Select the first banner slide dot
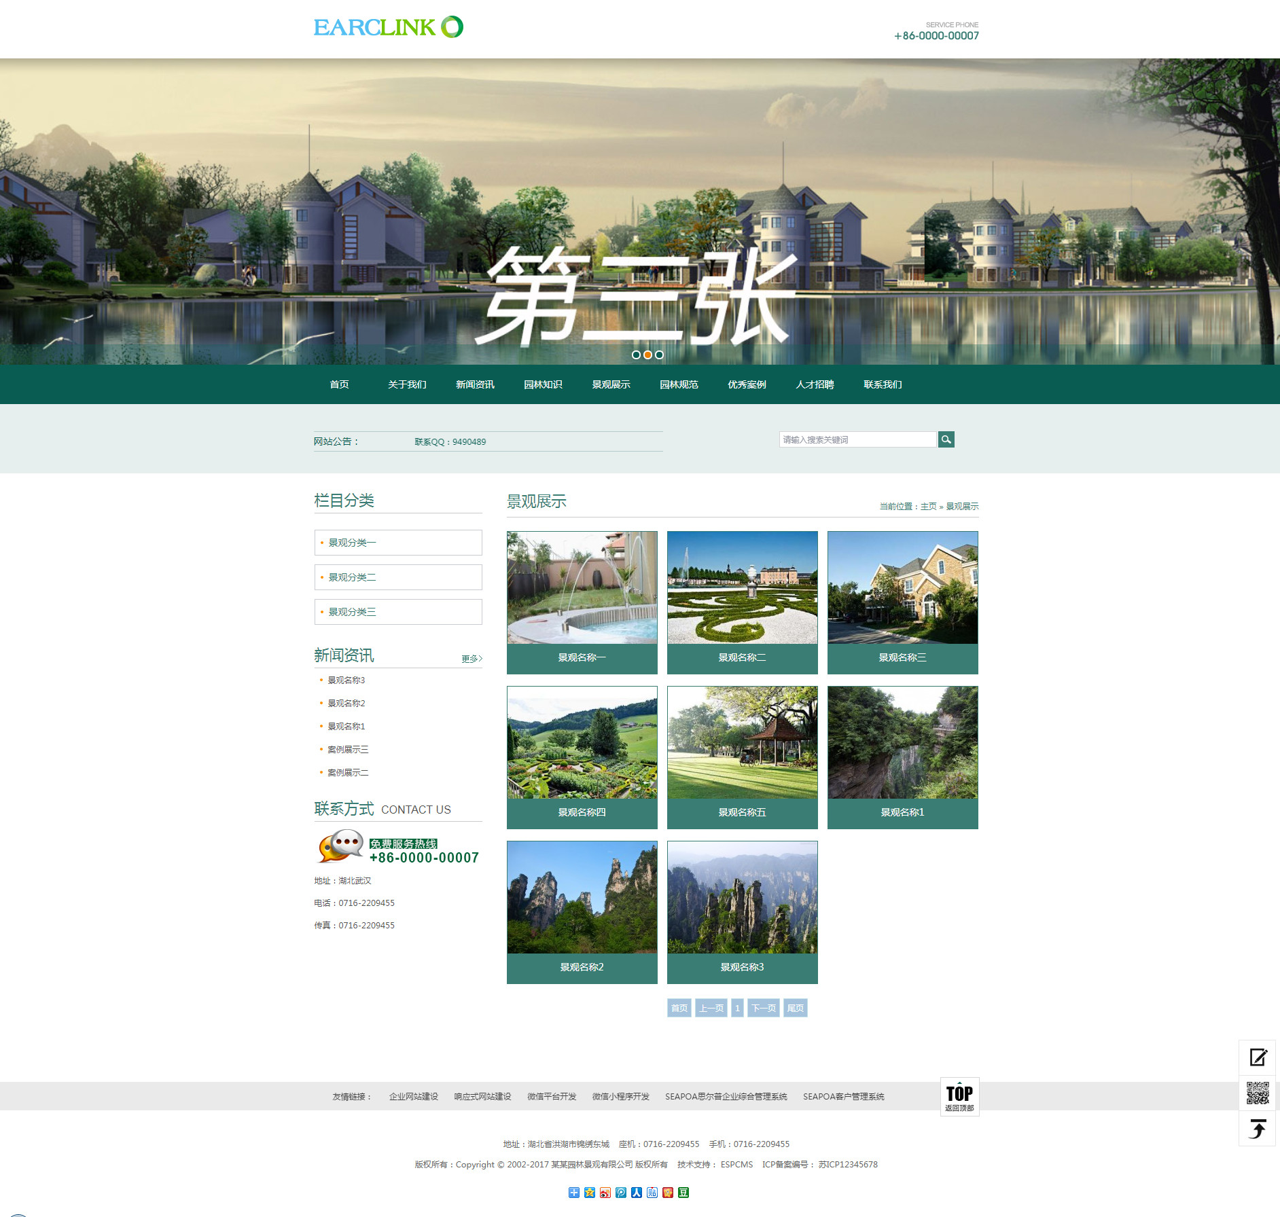 coord(636,355)
